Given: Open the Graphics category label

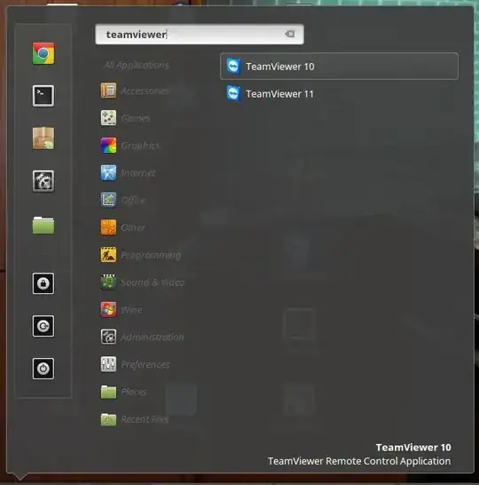Looking at the screenshot, I should pyautogui.click(x=140, y=146).
